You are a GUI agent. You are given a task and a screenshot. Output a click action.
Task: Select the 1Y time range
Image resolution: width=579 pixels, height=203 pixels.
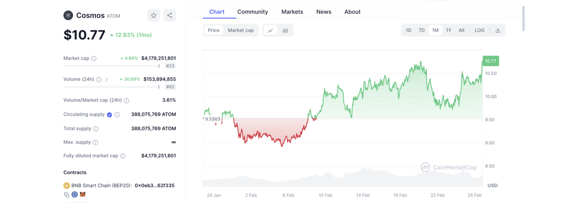448,30
